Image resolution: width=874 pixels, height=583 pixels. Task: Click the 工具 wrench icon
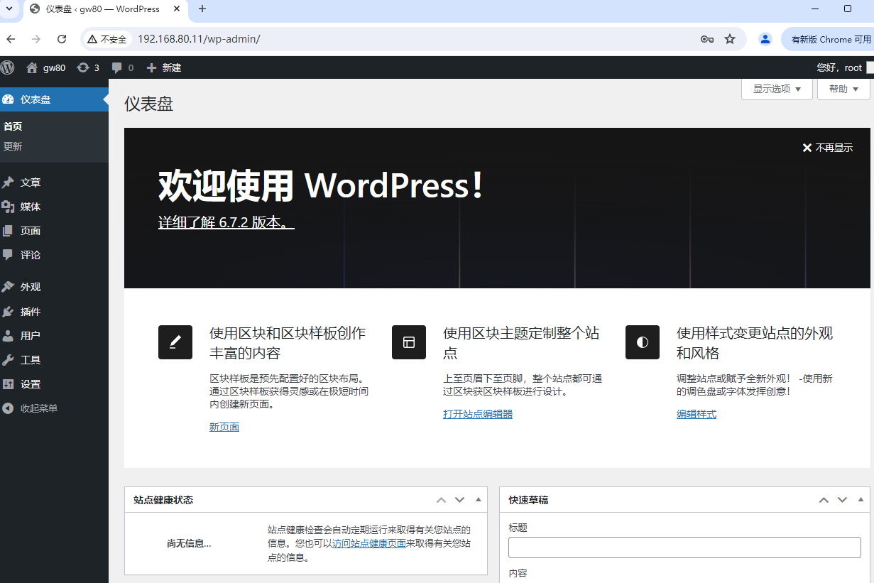coord(8,359)
